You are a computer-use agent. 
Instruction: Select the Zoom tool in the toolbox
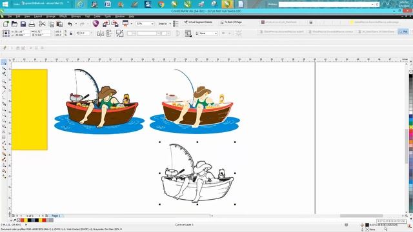click(x=4, y=81)
